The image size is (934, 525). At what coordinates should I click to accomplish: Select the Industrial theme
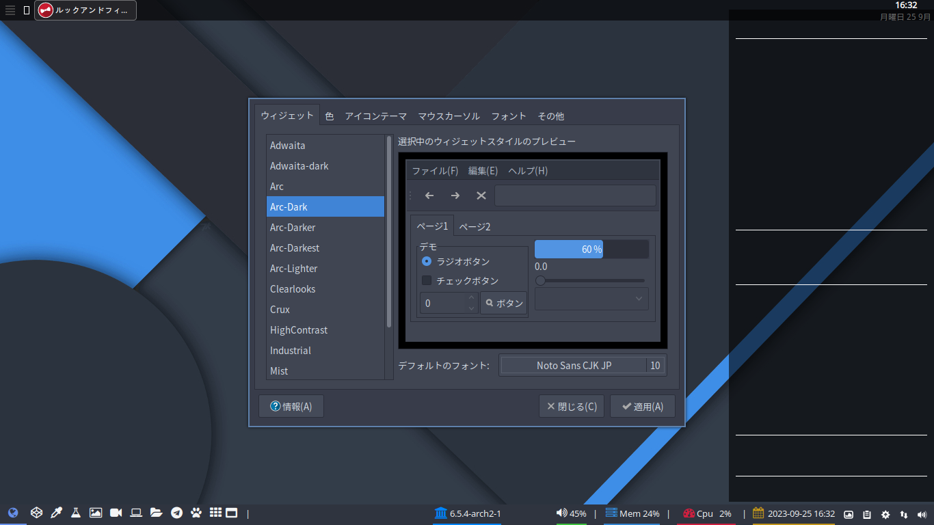click(x=325, y=350)
